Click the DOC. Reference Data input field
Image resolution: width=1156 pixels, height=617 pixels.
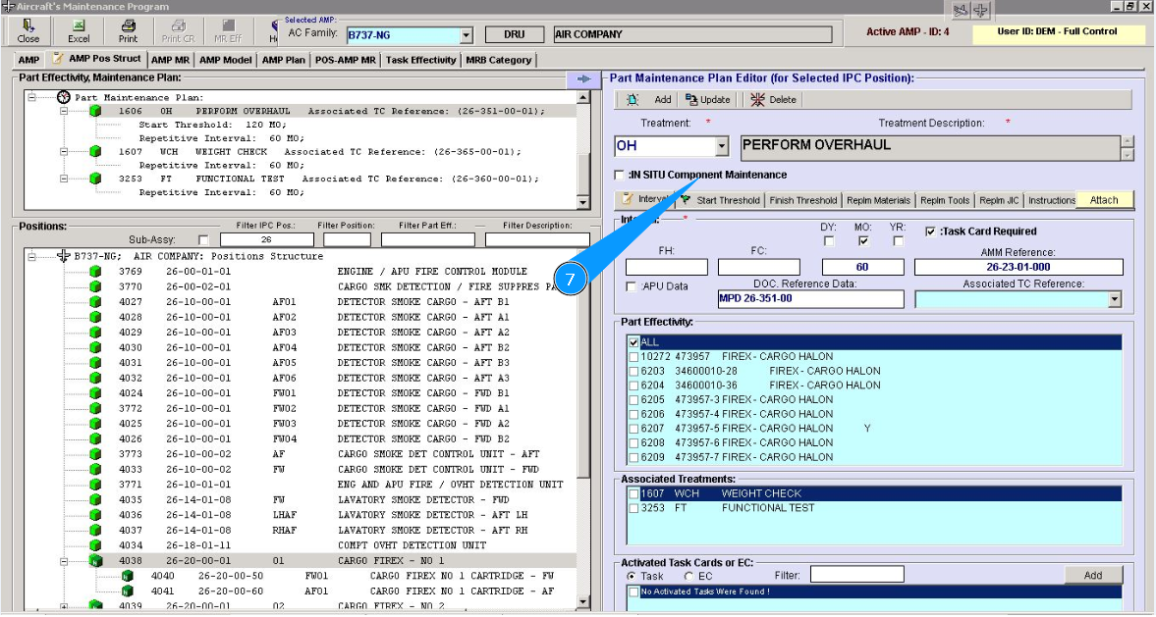[809, 299]
